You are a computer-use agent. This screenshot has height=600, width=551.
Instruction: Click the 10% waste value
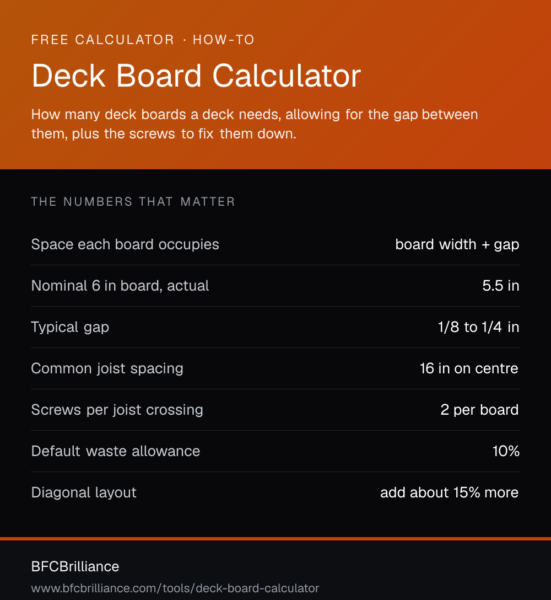click(x=506, y=451)
